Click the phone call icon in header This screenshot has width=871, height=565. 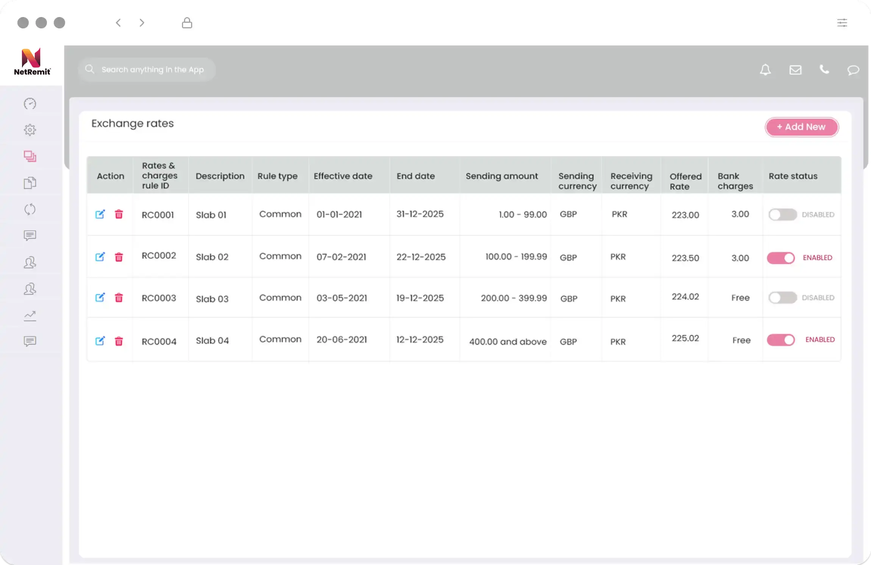click(825, 69)
